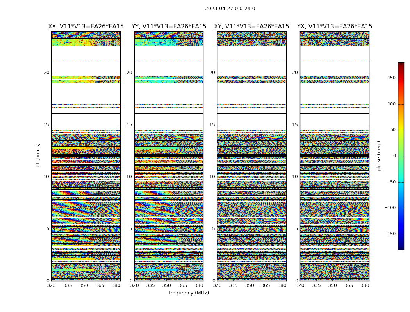
Task: Select the 'YY, V11*V13=EA26*EA15' panel title
Action: [169, 27]
